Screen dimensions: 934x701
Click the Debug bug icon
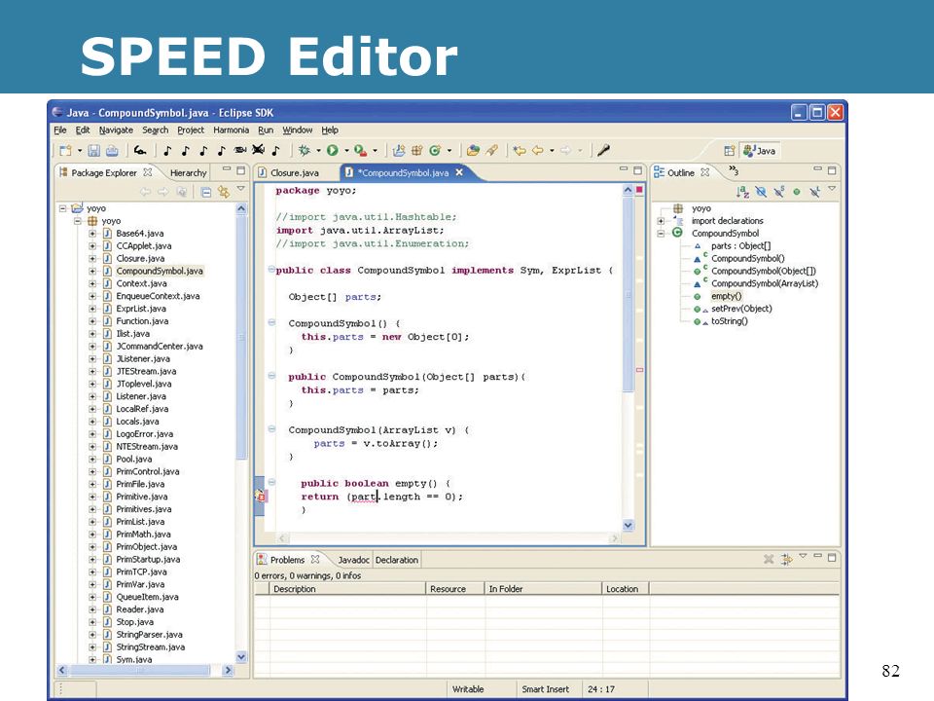pyautogui.click(x=305, y=151)
